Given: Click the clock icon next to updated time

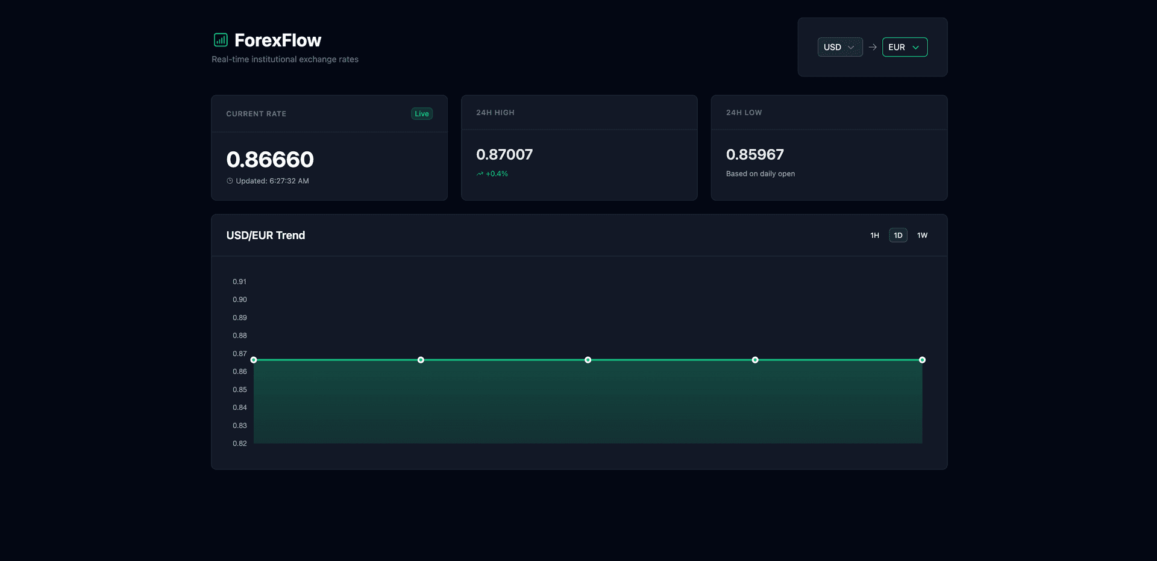Looking at the screenshot, I should point(230,180).
